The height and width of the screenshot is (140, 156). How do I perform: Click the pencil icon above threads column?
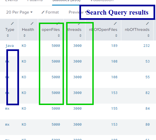click(79, 24)
